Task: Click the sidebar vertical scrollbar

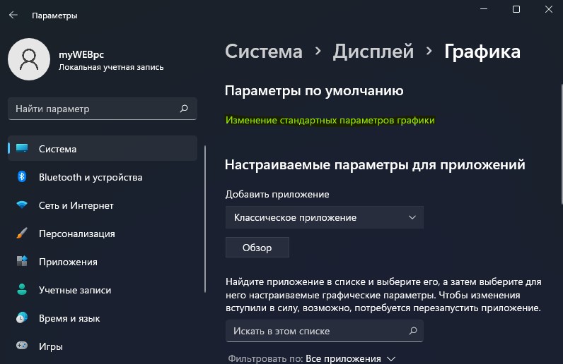Action: coord(205,219)
